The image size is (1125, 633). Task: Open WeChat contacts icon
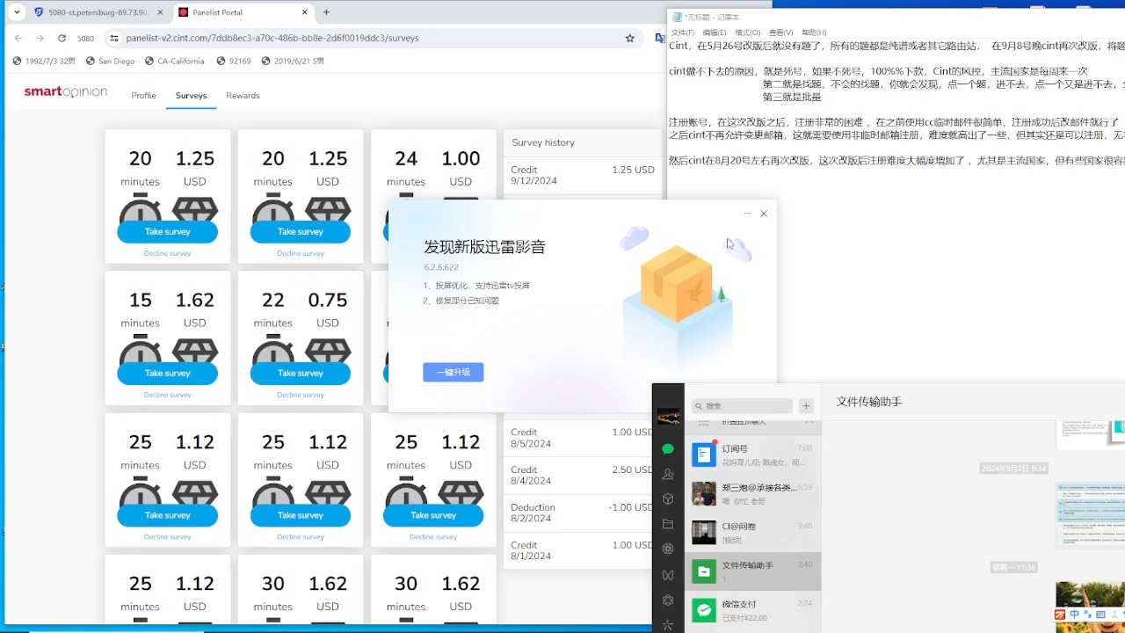668,475
